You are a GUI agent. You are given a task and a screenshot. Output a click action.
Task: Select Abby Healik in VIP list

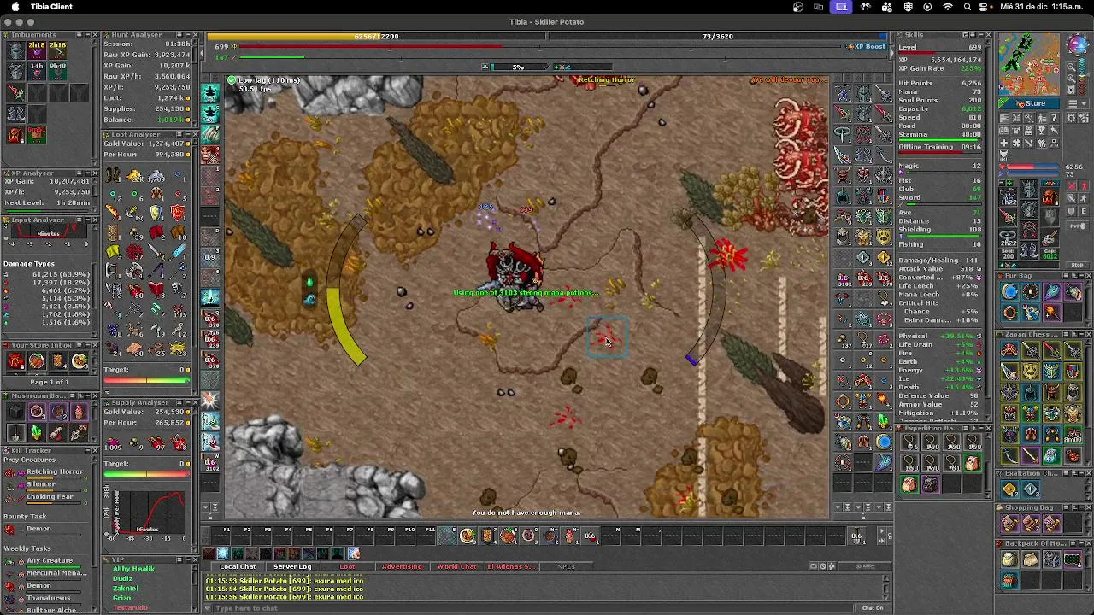coord(133,569)
